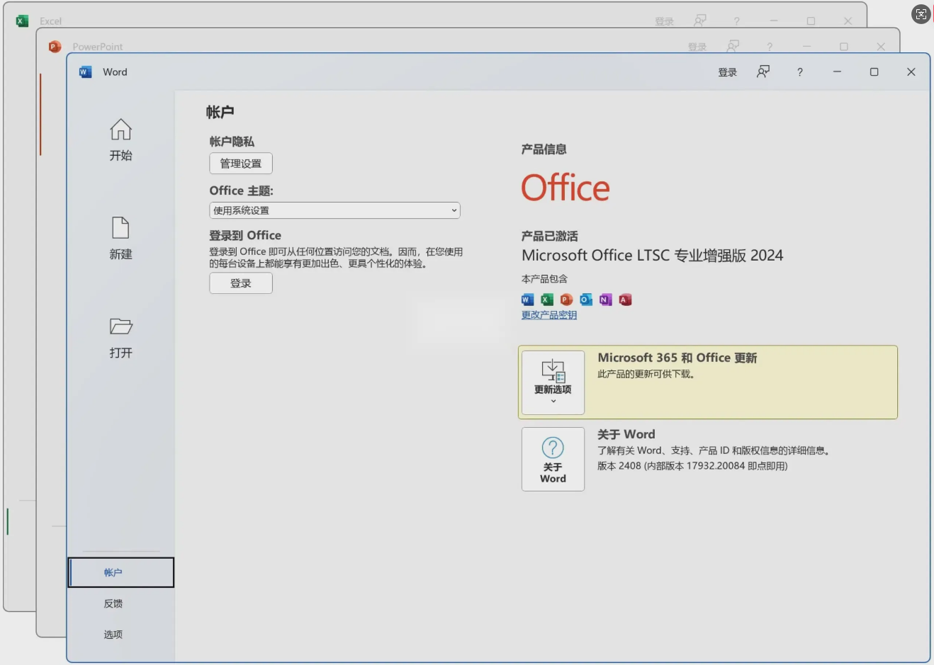
Task: Click the 更改产品密钥 link
Action: [549, 315]
